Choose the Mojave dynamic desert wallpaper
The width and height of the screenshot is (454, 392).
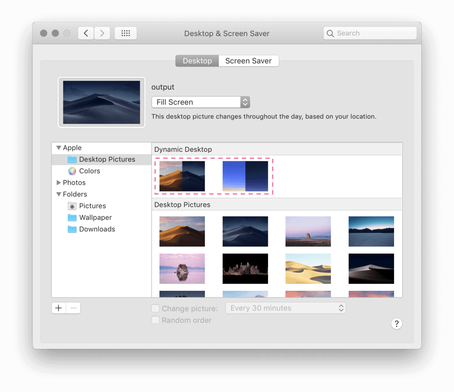(182, 176)
